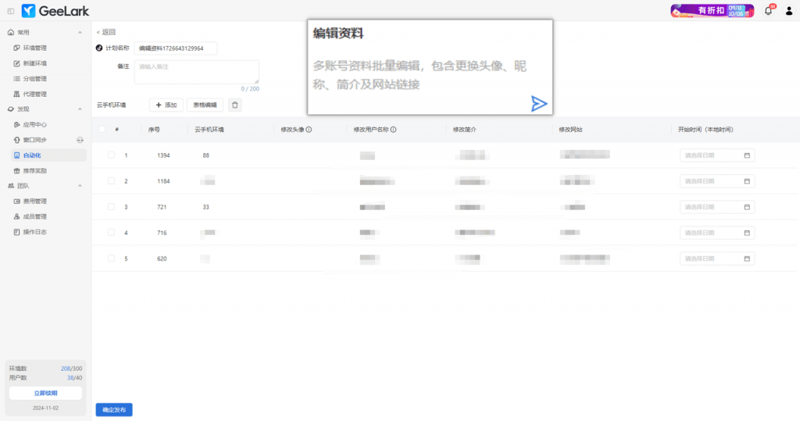The width and height of the screenshot is (800, 421).
Task: Collapse the 常用 sidebar section
Action: tap(80, 32)
